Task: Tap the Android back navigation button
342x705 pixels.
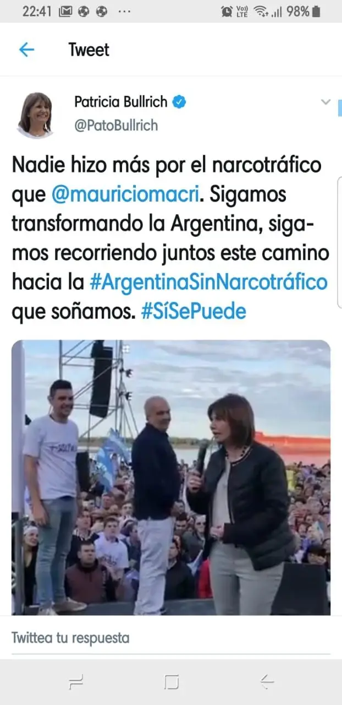Action: coord(267,682)
